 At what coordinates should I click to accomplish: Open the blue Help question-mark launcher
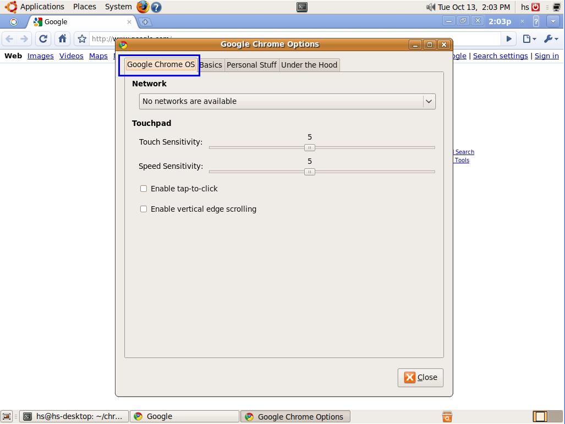156,7
